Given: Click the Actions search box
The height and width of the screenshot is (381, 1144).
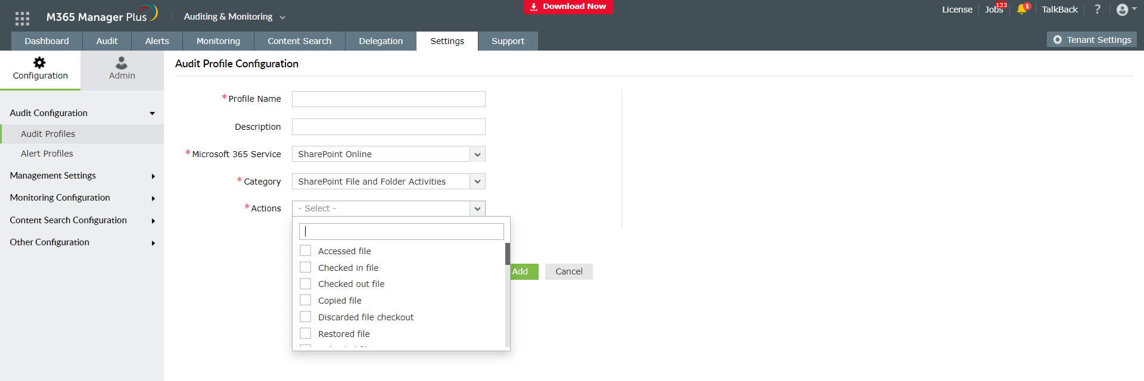Looking at the screenshot, I should (x=401, y=232).
